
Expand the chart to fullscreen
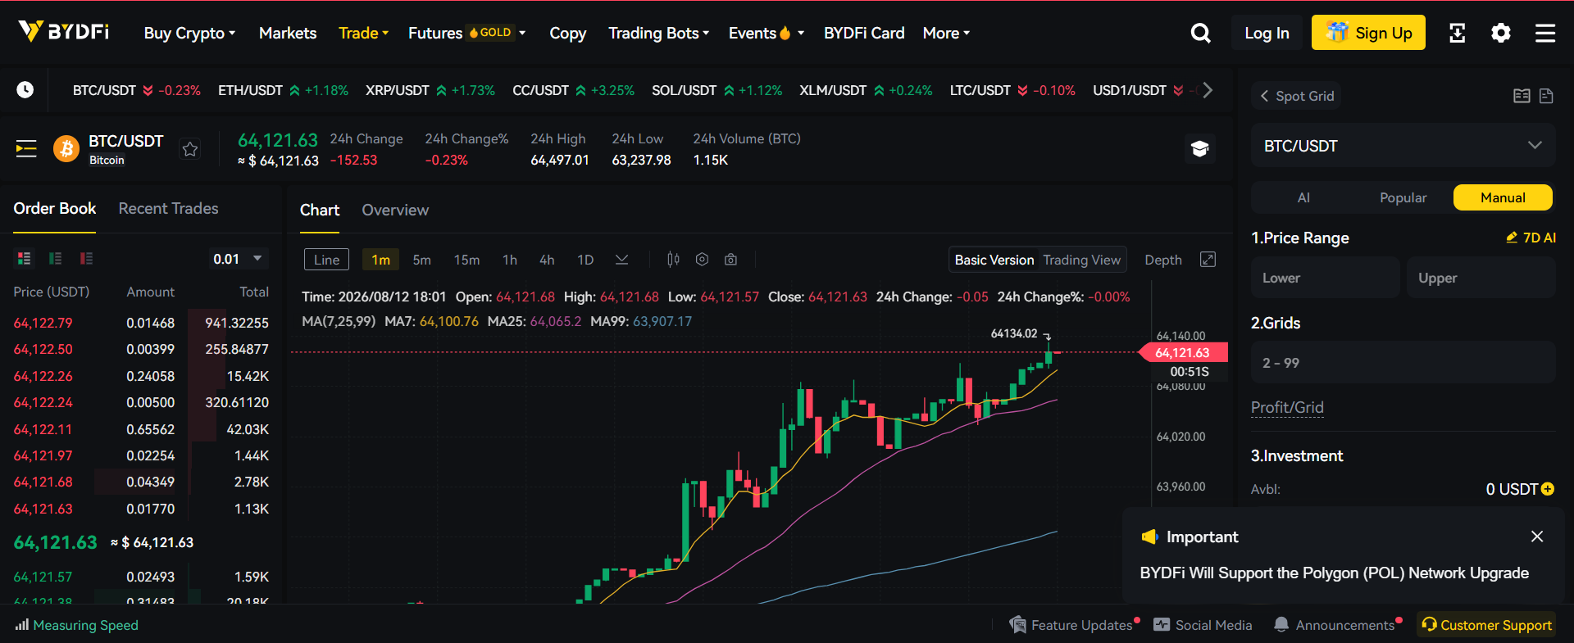pos(1208,260)
